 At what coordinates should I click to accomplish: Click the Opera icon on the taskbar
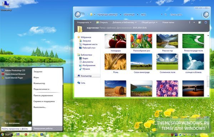[26, 135]
